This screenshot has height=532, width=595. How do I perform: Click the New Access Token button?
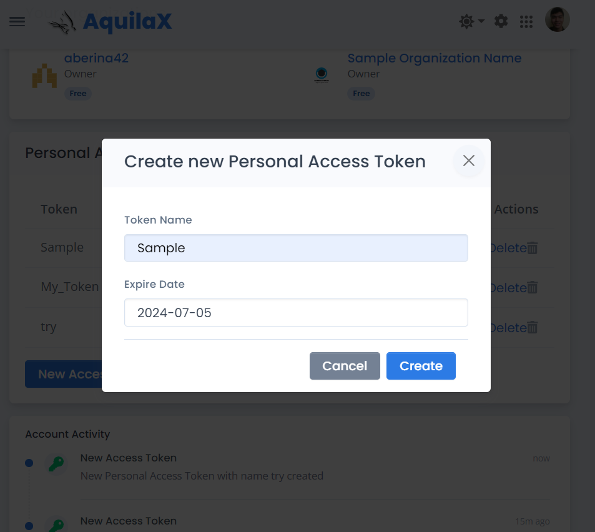tap(63, 374)
